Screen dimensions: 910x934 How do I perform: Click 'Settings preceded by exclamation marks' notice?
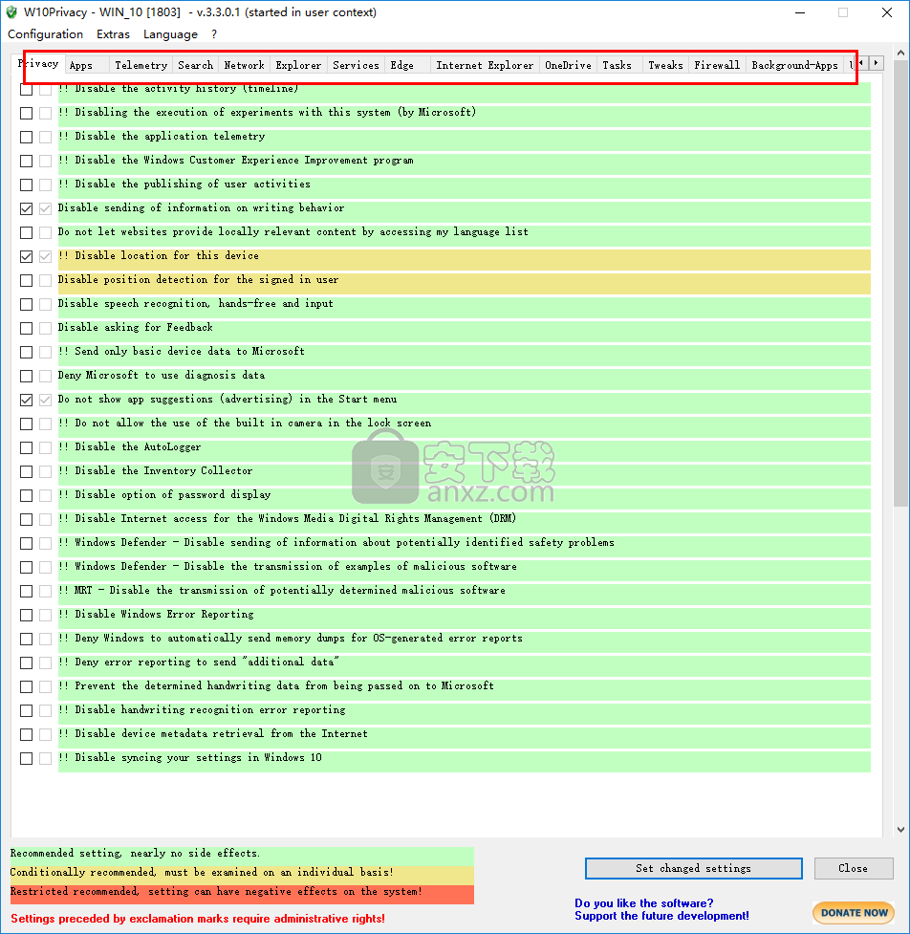click(198, 919)
